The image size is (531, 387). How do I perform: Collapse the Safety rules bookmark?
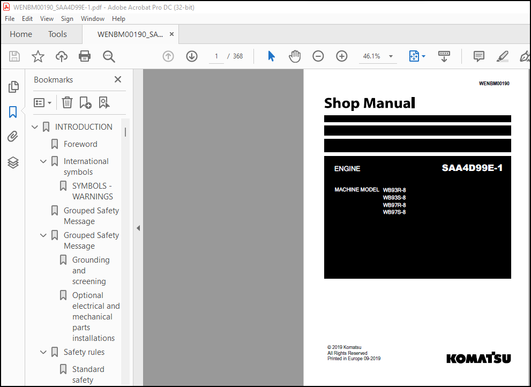tap(43, 352)
